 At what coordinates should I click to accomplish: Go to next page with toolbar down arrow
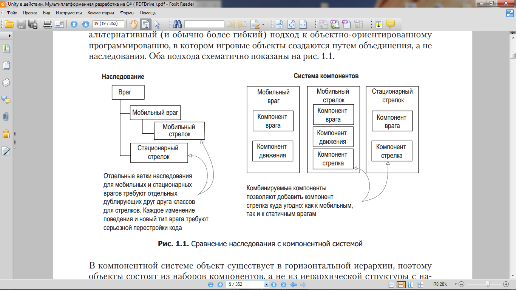[x=86, y=24]
